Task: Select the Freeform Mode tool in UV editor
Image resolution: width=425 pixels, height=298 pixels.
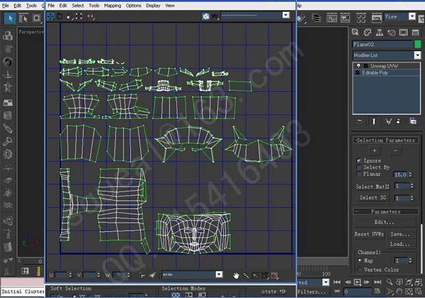Action: [x=80, y=16]
